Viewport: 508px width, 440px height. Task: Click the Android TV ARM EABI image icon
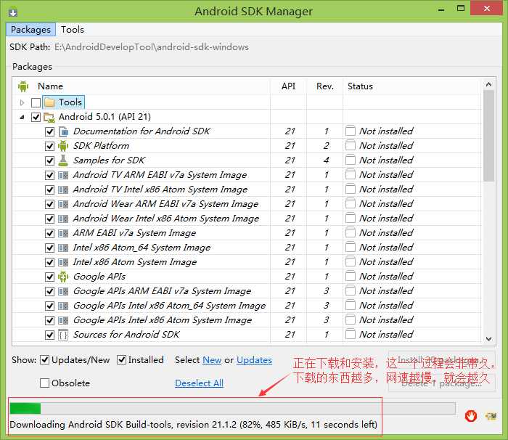pyautogui.click(x=64, y=175)
